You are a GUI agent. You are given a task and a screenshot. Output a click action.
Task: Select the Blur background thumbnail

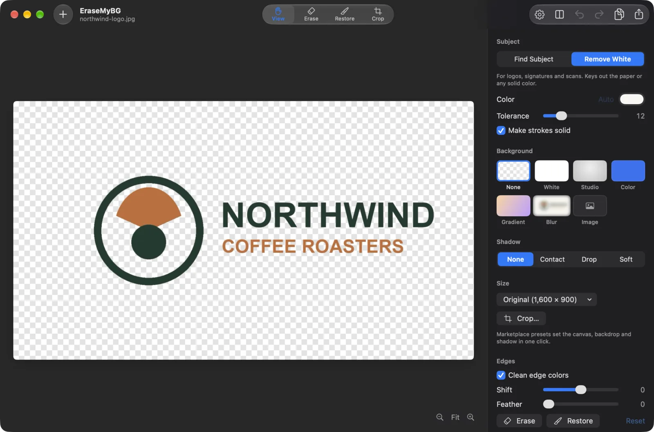point(551,206)
